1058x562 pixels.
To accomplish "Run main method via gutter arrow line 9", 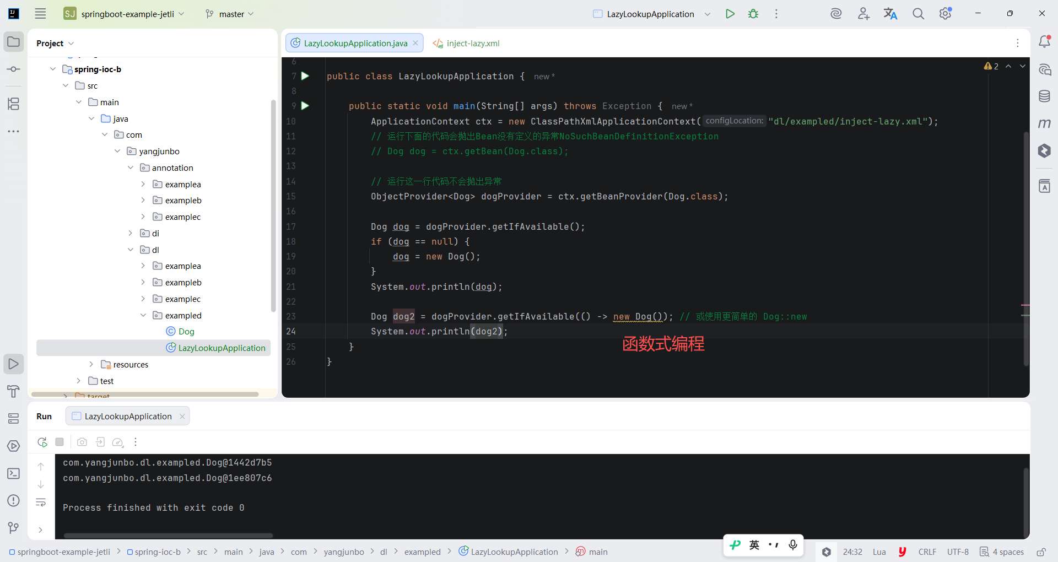I will (x=305, y=106).
